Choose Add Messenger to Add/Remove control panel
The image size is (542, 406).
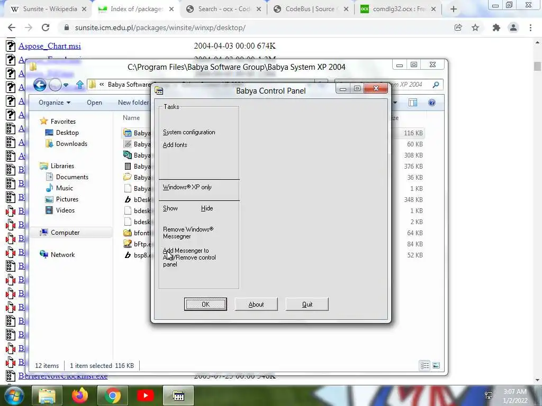click(189, 257)
